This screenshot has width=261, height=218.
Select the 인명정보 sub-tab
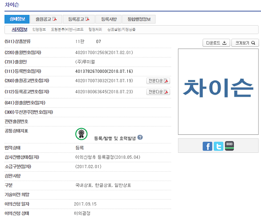tap(39, 29)
